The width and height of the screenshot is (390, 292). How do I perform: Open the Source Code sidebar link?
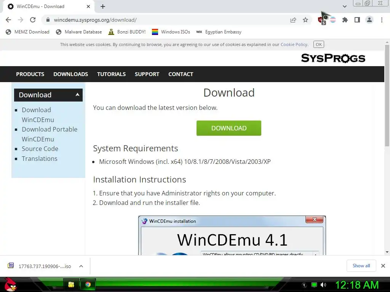click(40, 149)
